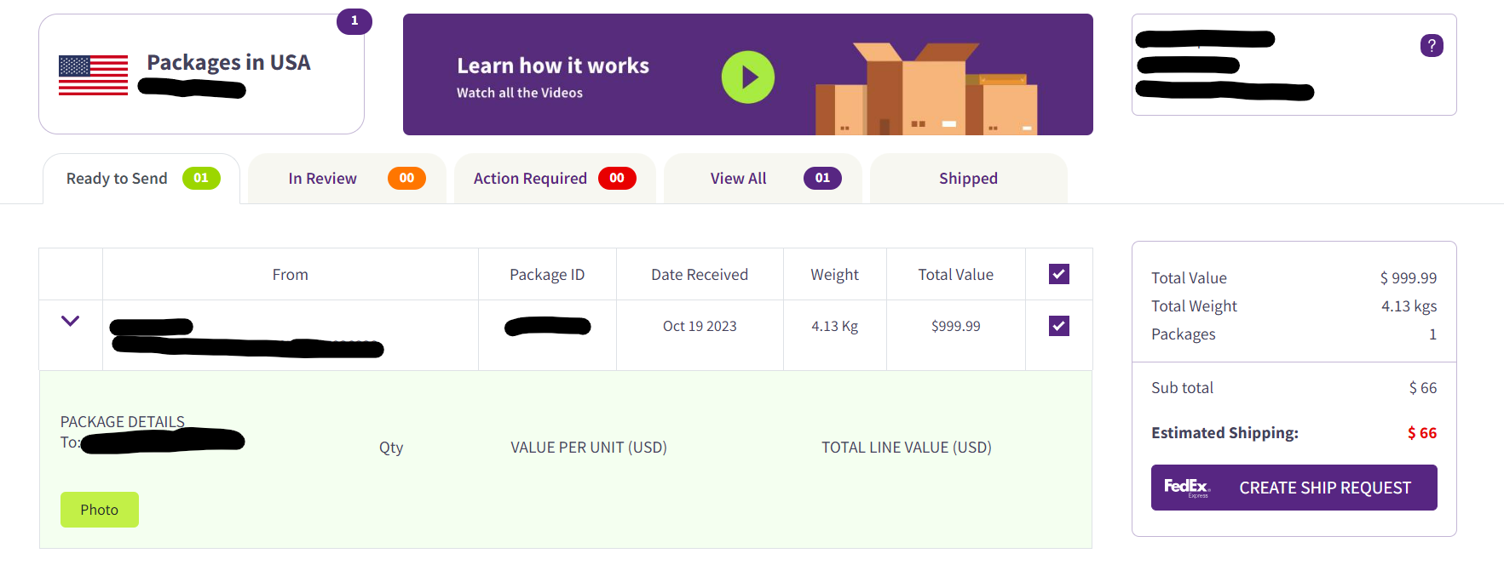1504x582 pixels.
Task: Click the Create Ship Request button
Action: click(1294, 488)
